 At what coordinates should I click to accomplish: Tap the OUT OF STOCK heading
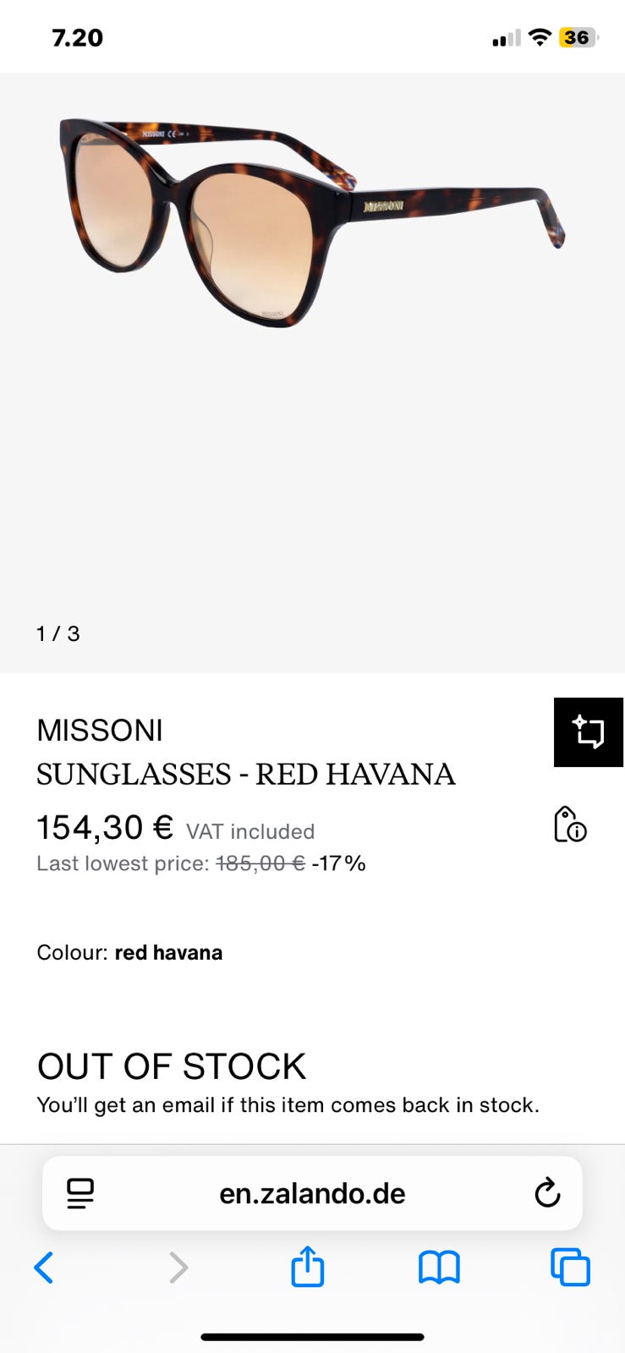(x=172, y=1067)
